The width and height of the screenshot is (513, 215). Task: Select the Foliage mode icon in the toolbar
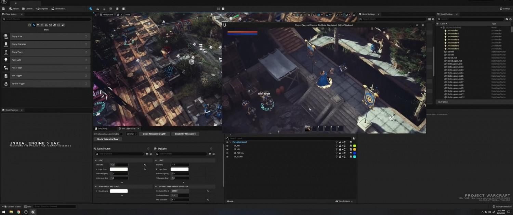104,9
